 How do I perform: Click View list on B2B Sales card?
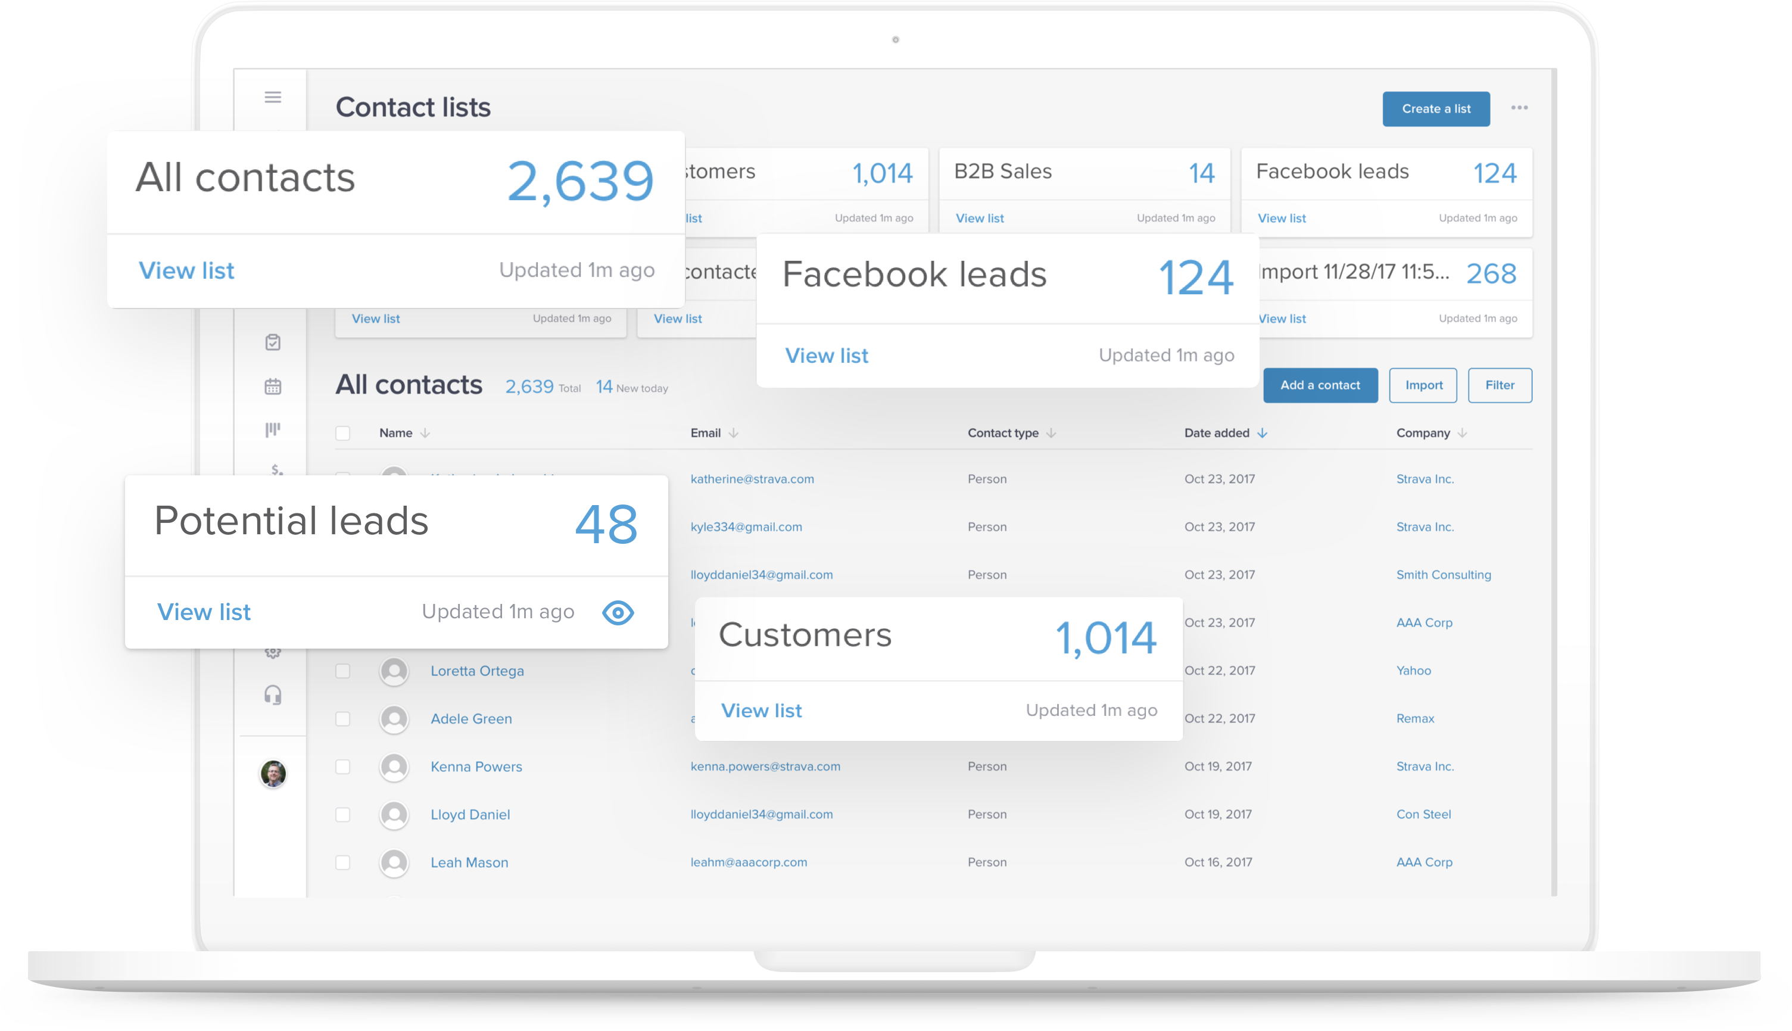pos(979,219)
